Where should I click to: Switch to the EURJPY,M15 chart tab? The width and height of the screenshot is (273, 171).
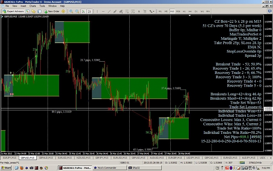pyautogui.click(x=10, y=158)
